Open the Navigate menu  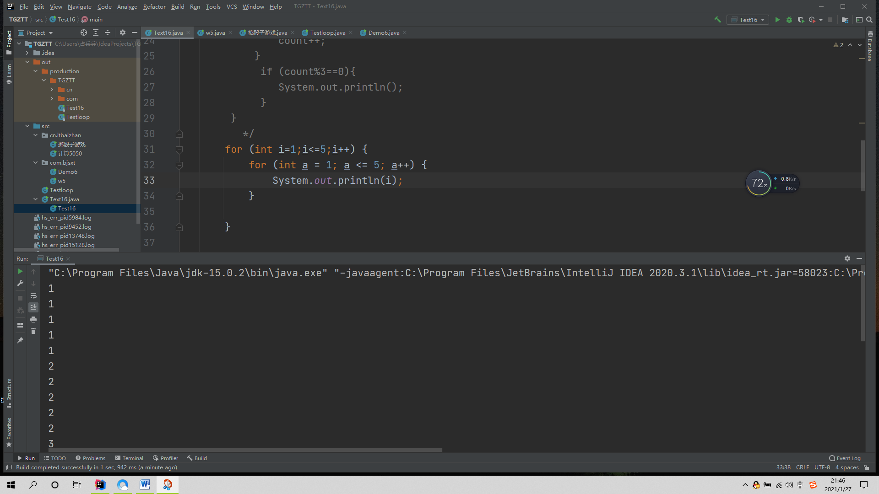pos(80,6)
